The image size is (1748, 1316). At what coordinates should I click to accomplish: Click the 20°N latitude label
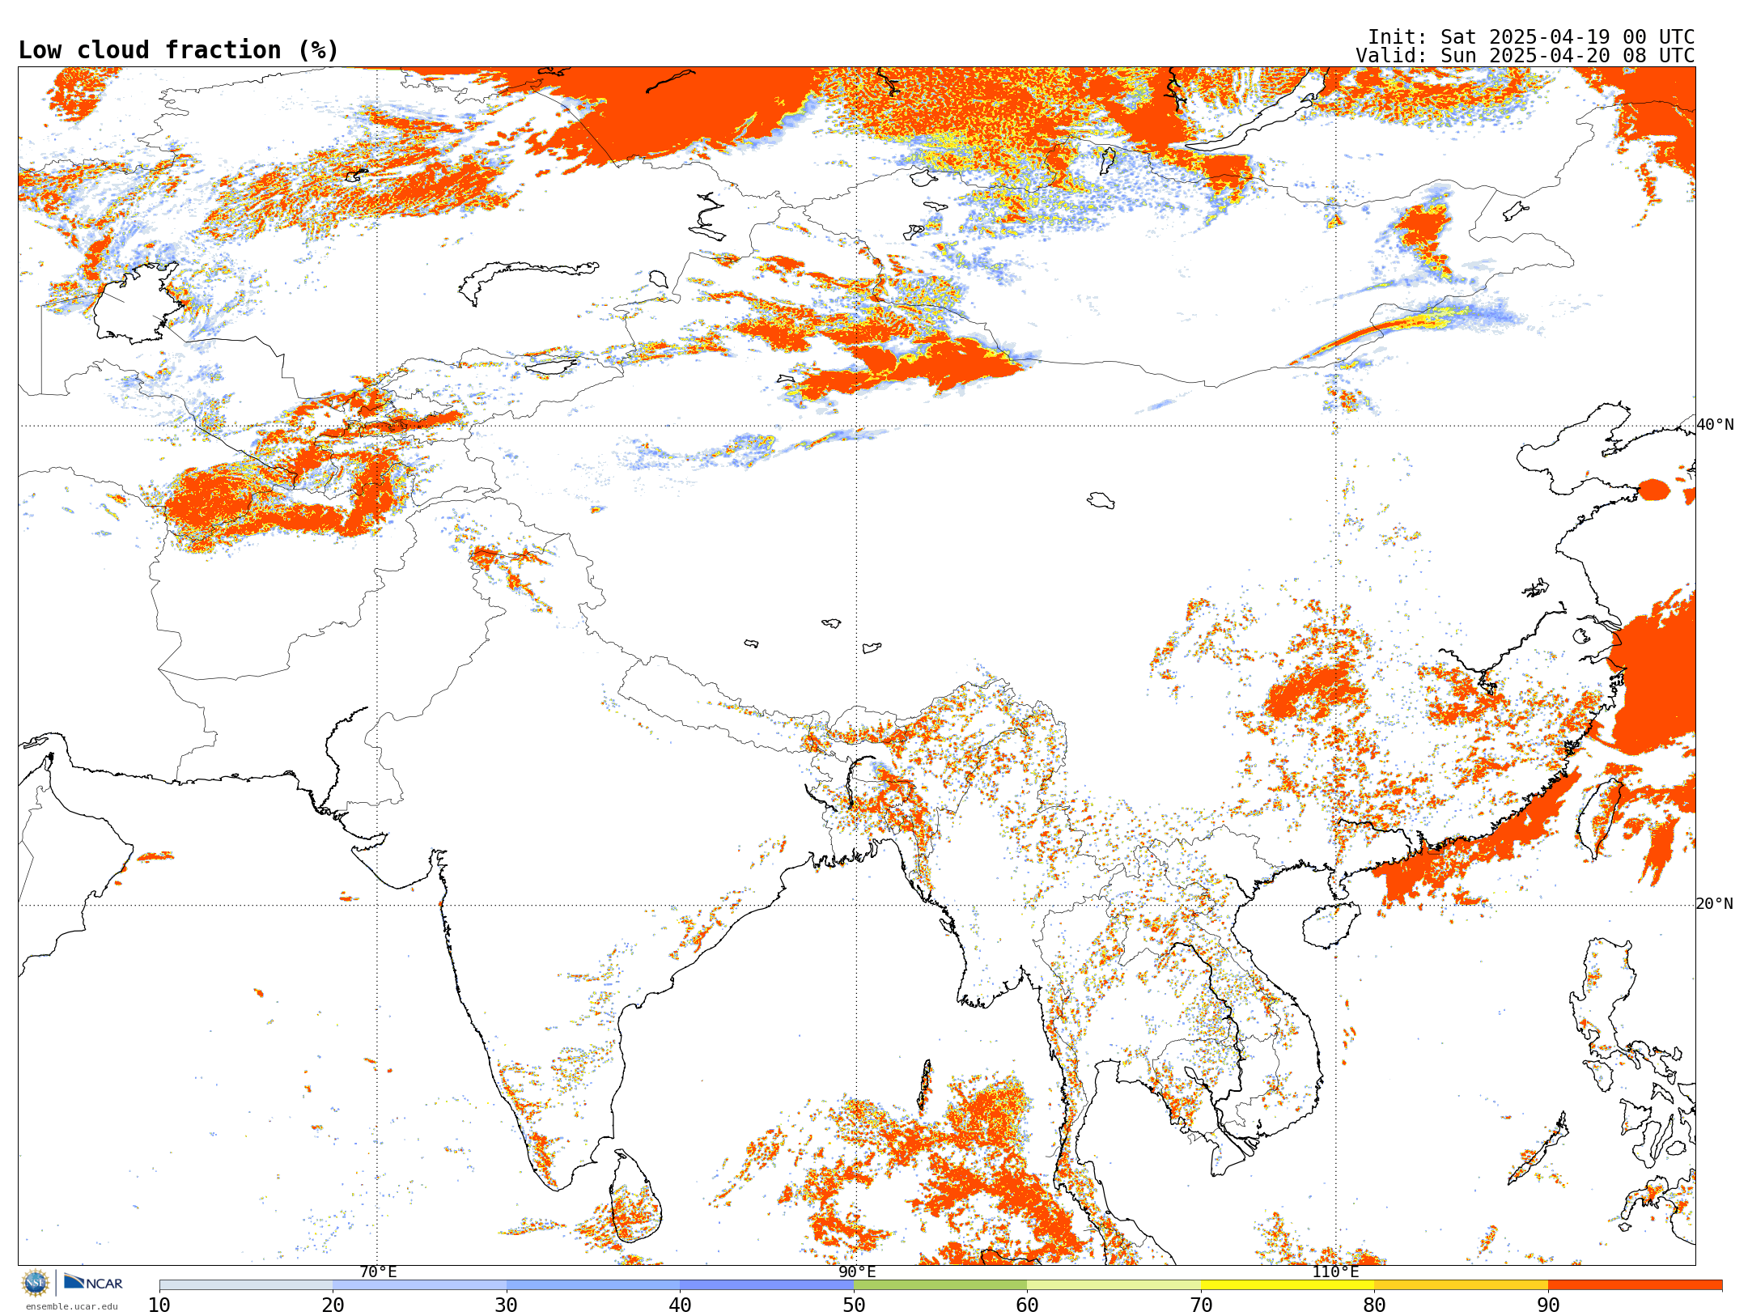coord(1715,904)
